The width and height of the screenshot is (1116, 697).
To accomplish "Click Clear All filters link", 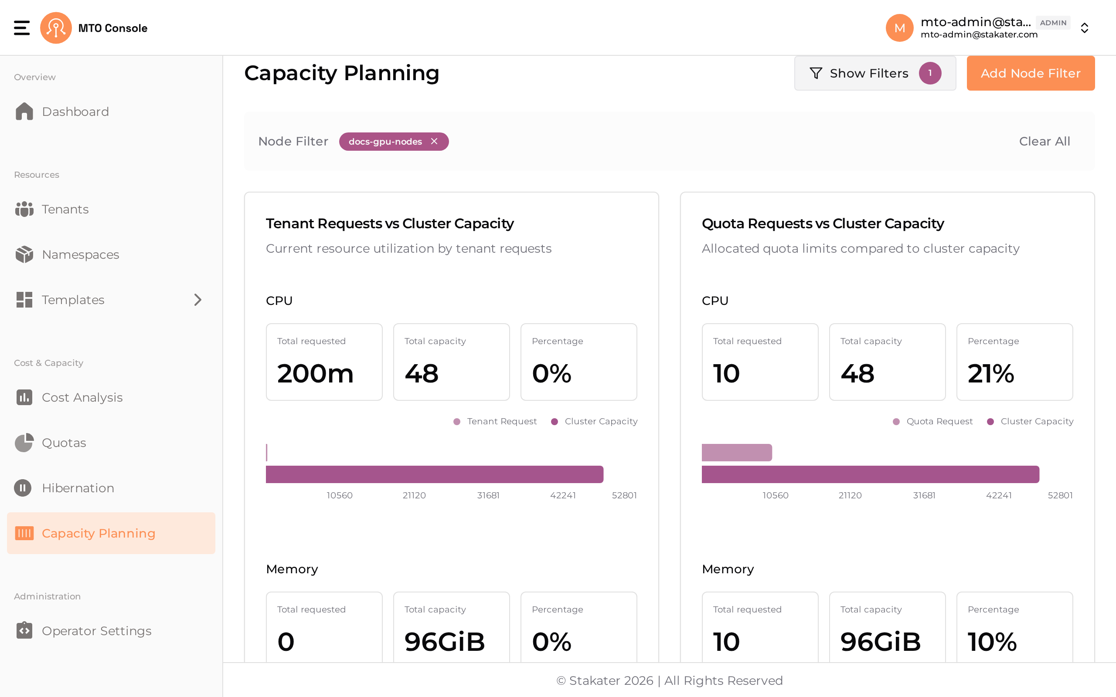I will [1045, 142].
